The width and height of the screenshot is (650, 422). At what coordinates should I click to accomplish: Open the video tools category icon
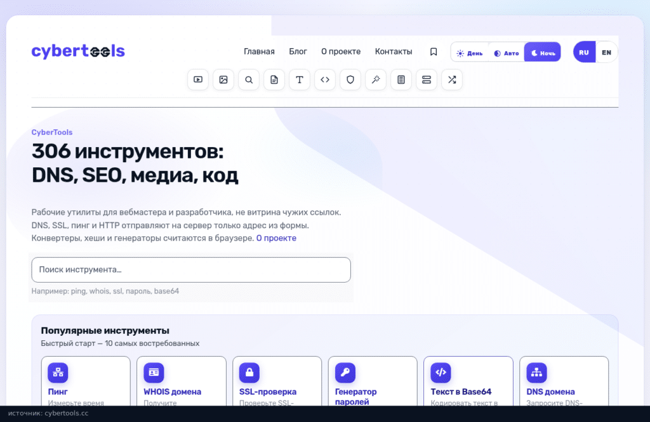(198, 79)
